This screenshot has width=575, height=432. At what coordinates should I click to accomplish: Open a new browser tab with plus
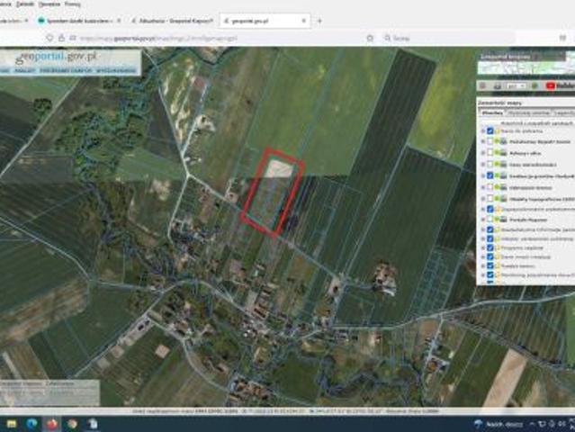[x=319, y=22]
